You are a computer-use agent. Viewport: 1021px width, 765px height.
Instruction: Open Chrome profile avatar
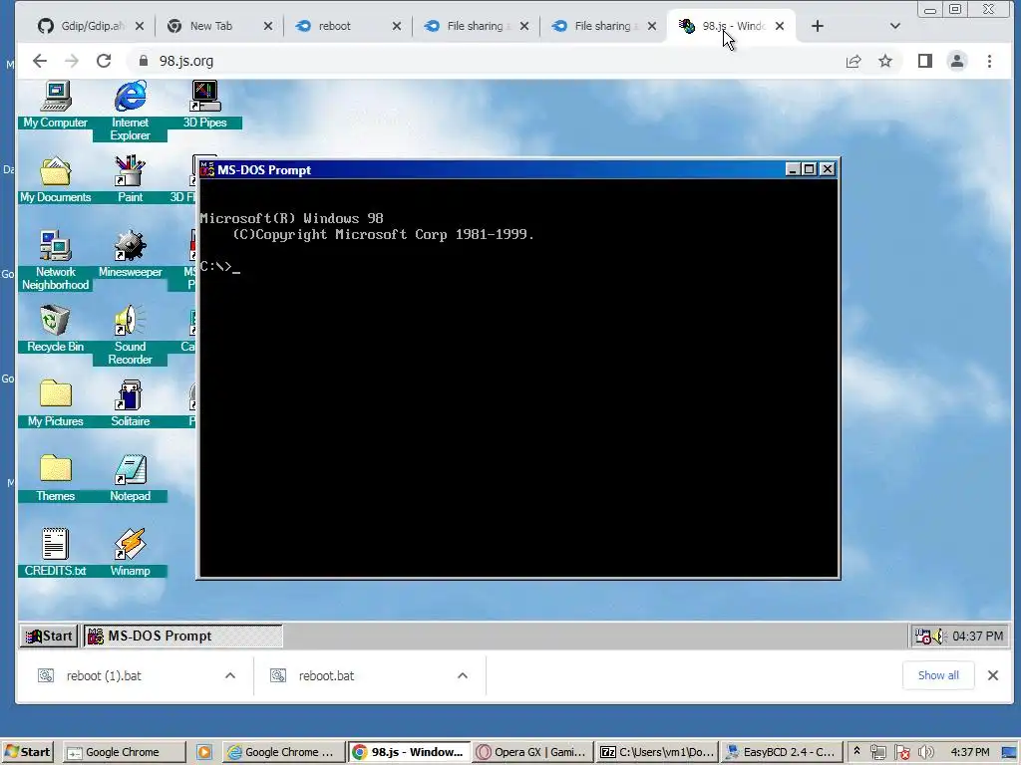(956, 61)
